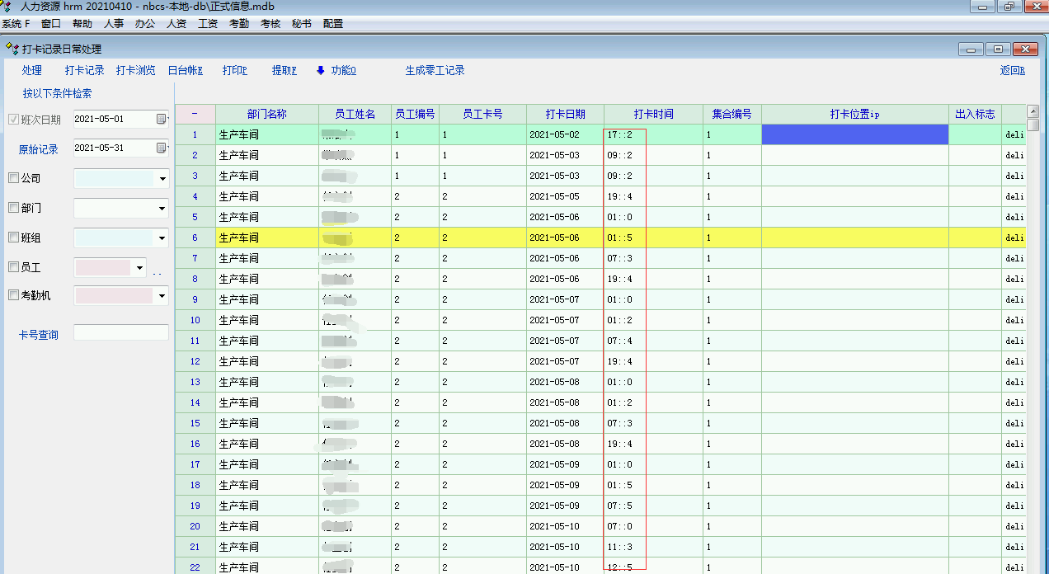Open calendar picker for 2021-05-31 date

(162, 148)
